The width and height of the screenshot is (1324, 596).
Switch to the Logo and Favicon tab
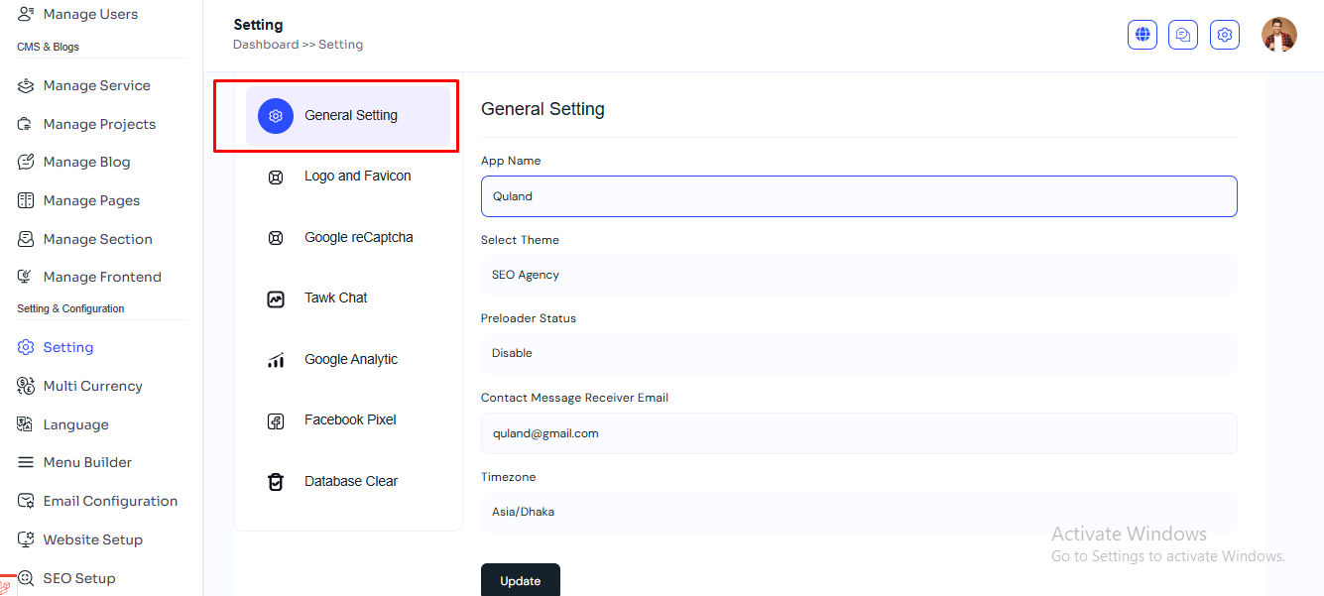pos(357,177)
